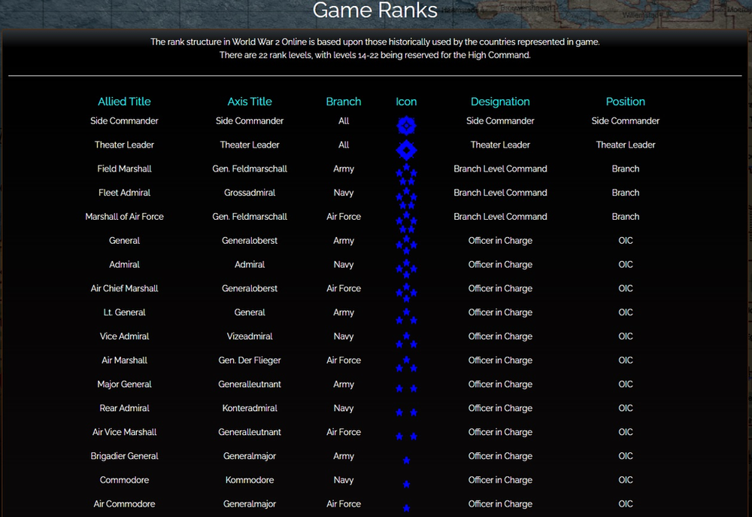Click the Air Vice Marshall two-star icon
752x517 pixels.
[406, 436]
